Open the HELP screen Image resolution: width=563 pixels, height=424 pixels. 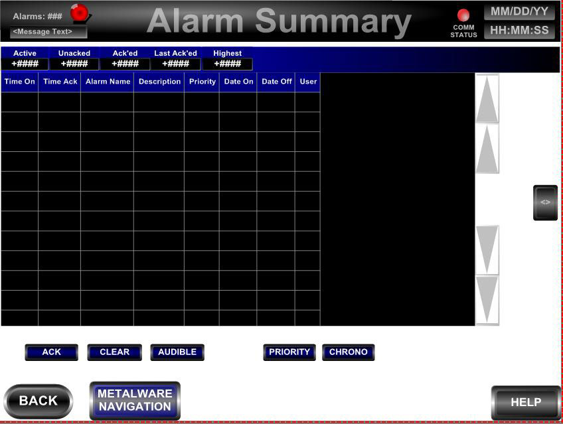[526, 402]
